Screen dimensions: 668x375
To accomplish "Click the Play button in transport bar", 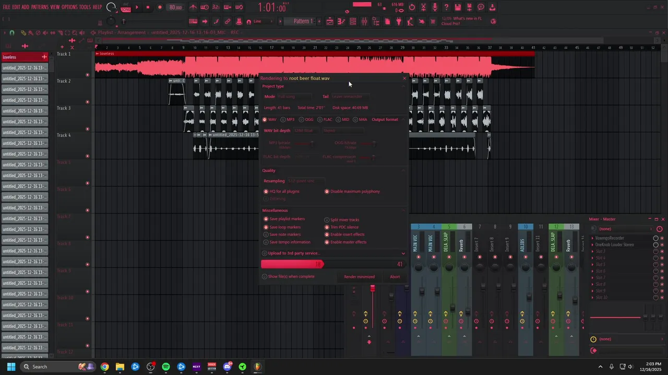I will pos(137,7).
